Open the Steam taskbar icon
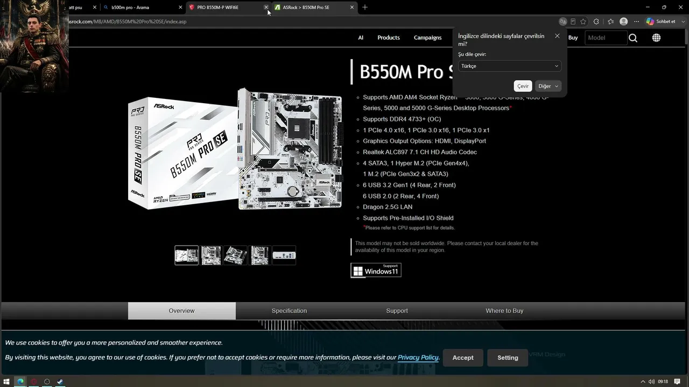This screenshot has width=689, height=387. click(x=60, y=382)
